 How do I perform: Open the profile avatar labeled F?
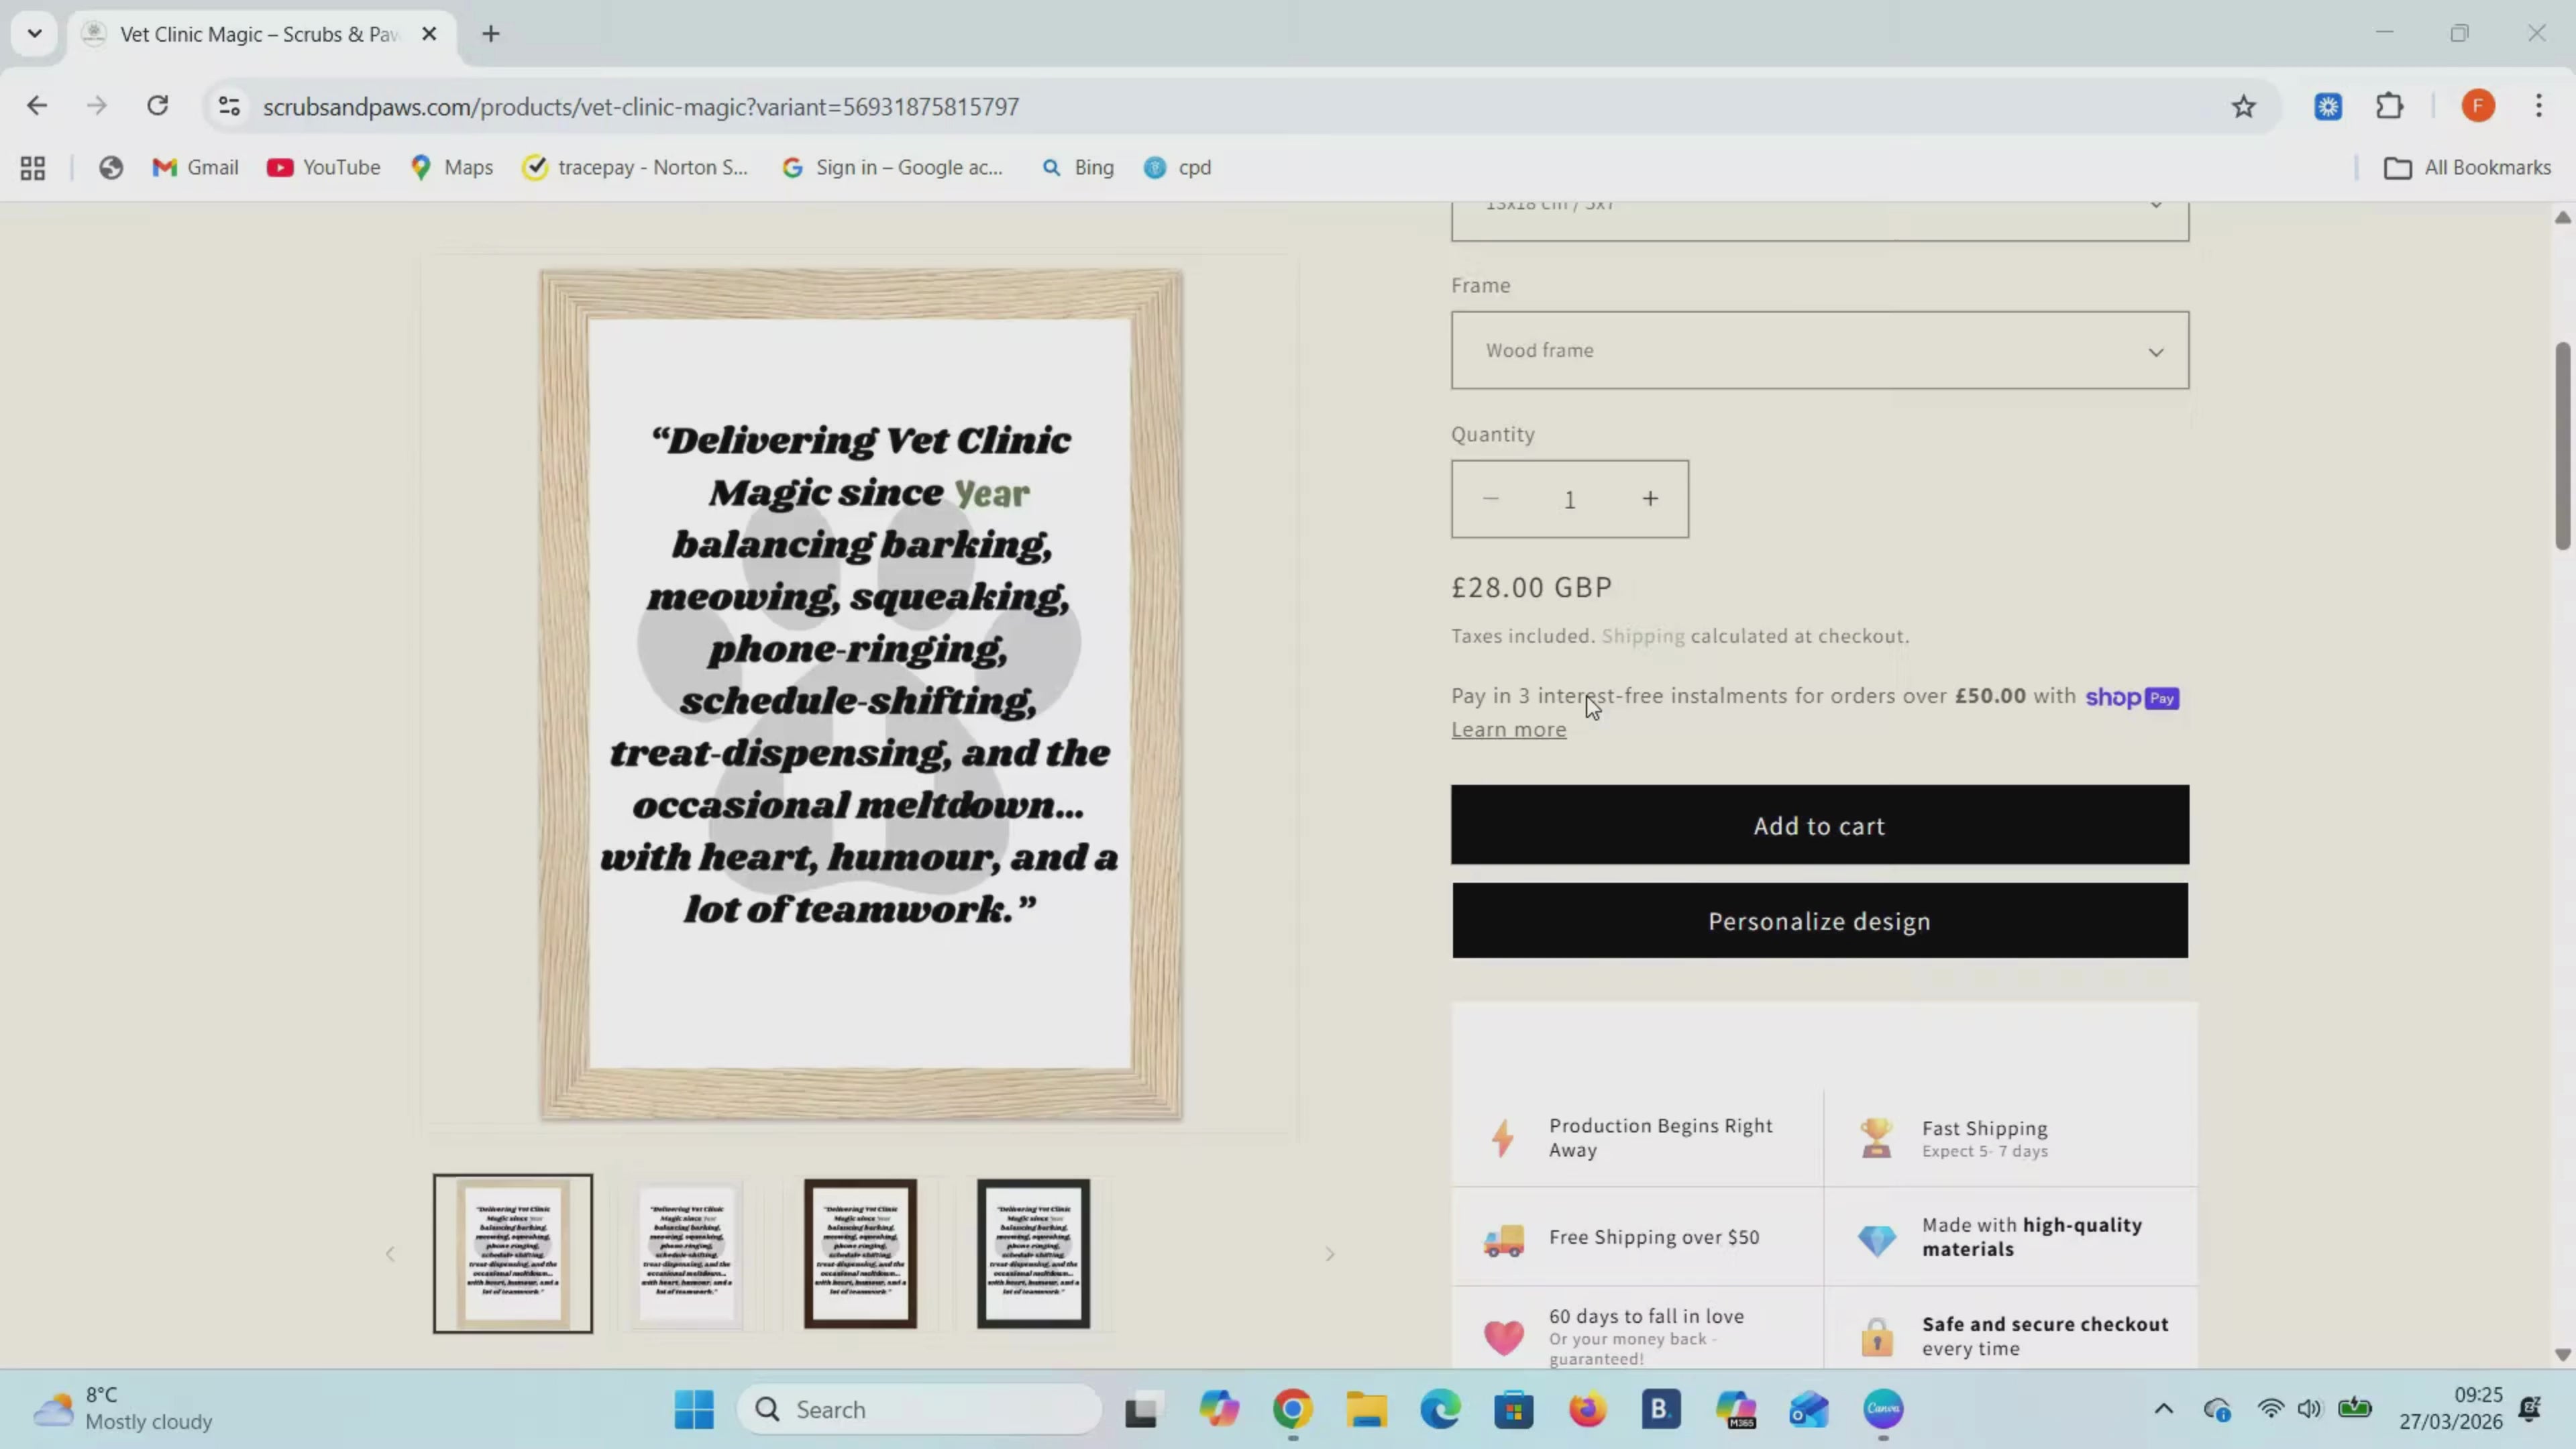2477,106
